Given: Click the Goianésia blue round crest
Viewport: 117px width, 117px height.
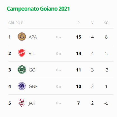Looking at the screenshot, I should [22, 86].
